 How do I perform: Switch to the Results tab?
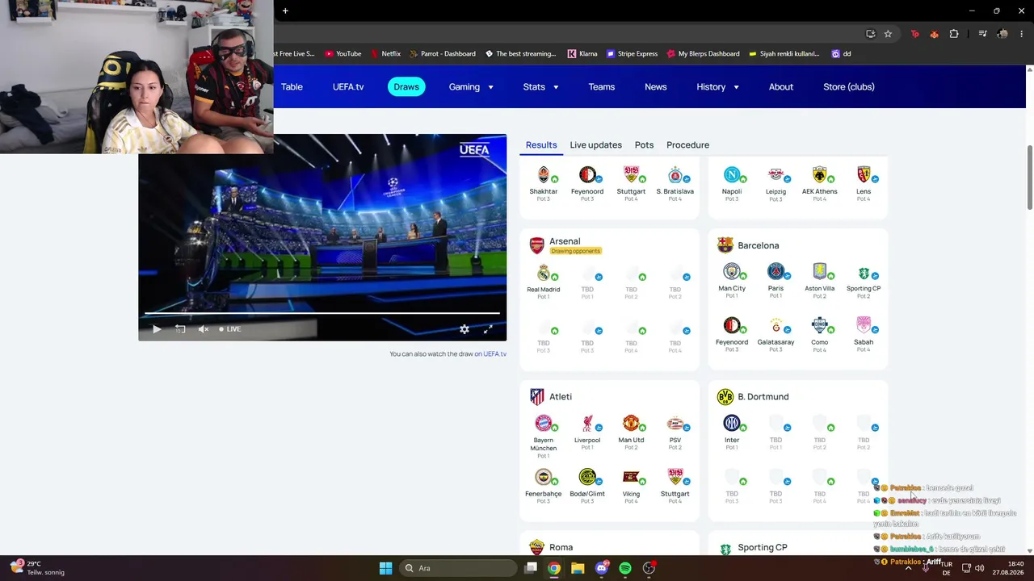click(x=541, y=145)
